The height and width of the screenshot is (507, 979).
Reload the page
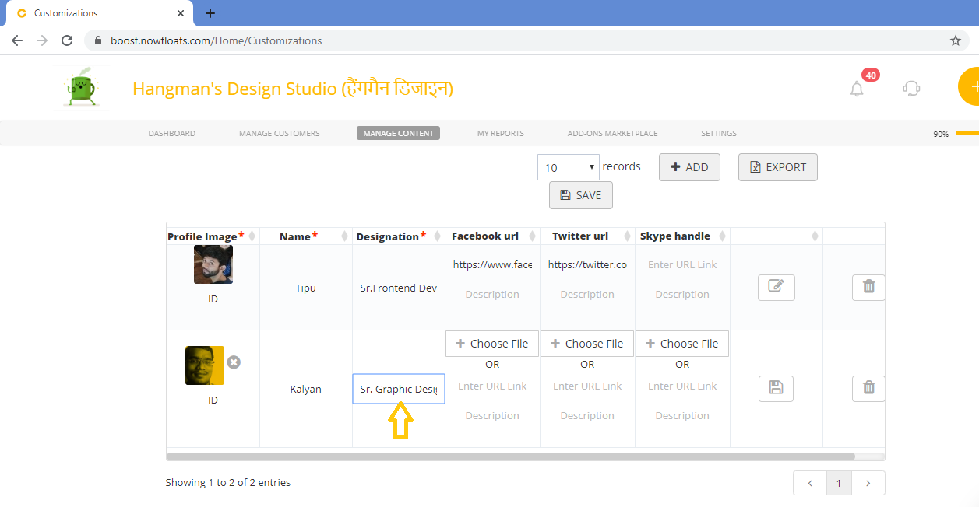click(67, 40)
